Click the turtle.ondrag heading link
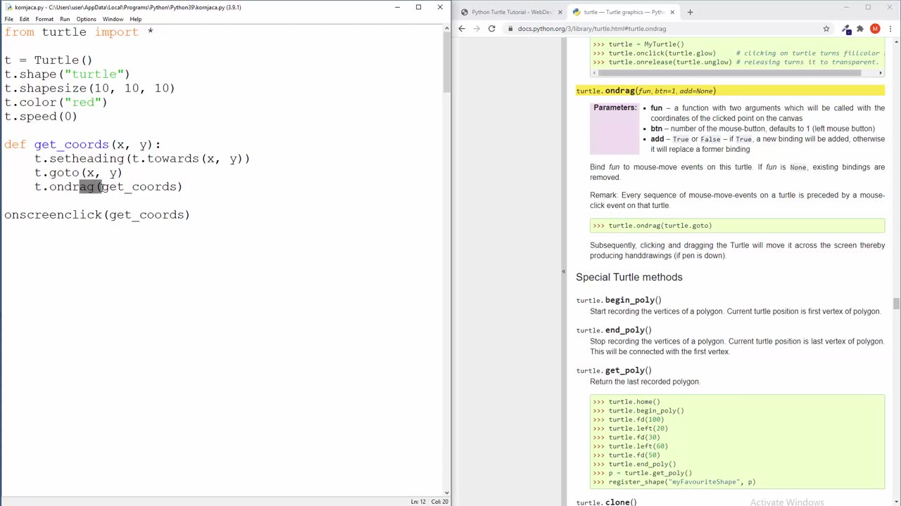This screenshot has width=901, height=506. [645, 91]
